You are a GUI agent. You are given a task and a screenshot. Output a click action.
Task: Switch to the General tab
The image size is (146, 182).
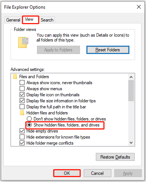[13, 20]
